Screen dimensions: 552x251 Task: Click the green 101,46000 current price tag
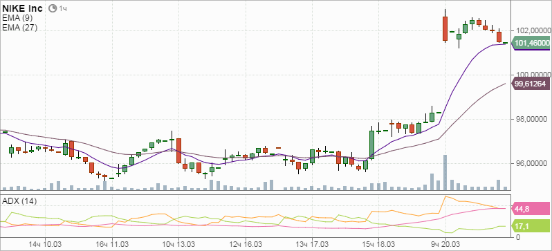pos(531,44)
